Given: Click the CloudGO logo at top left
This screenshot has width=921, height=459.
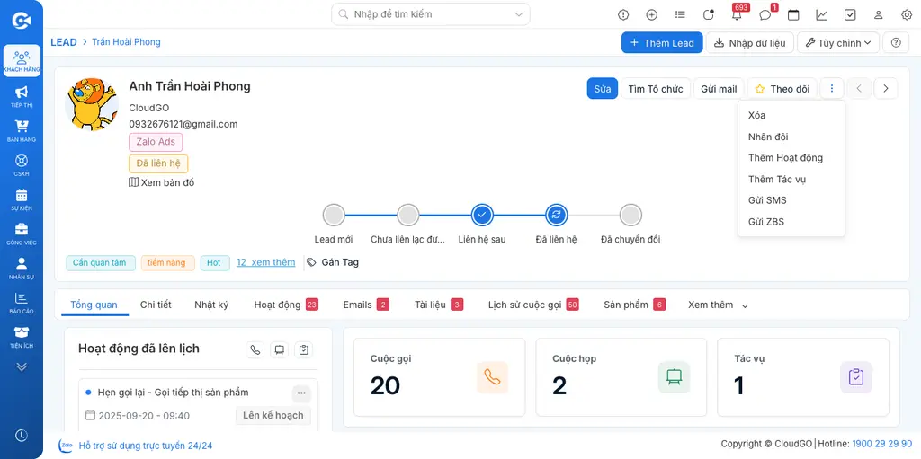Looking at the screenshot, I should coord(22,22).
